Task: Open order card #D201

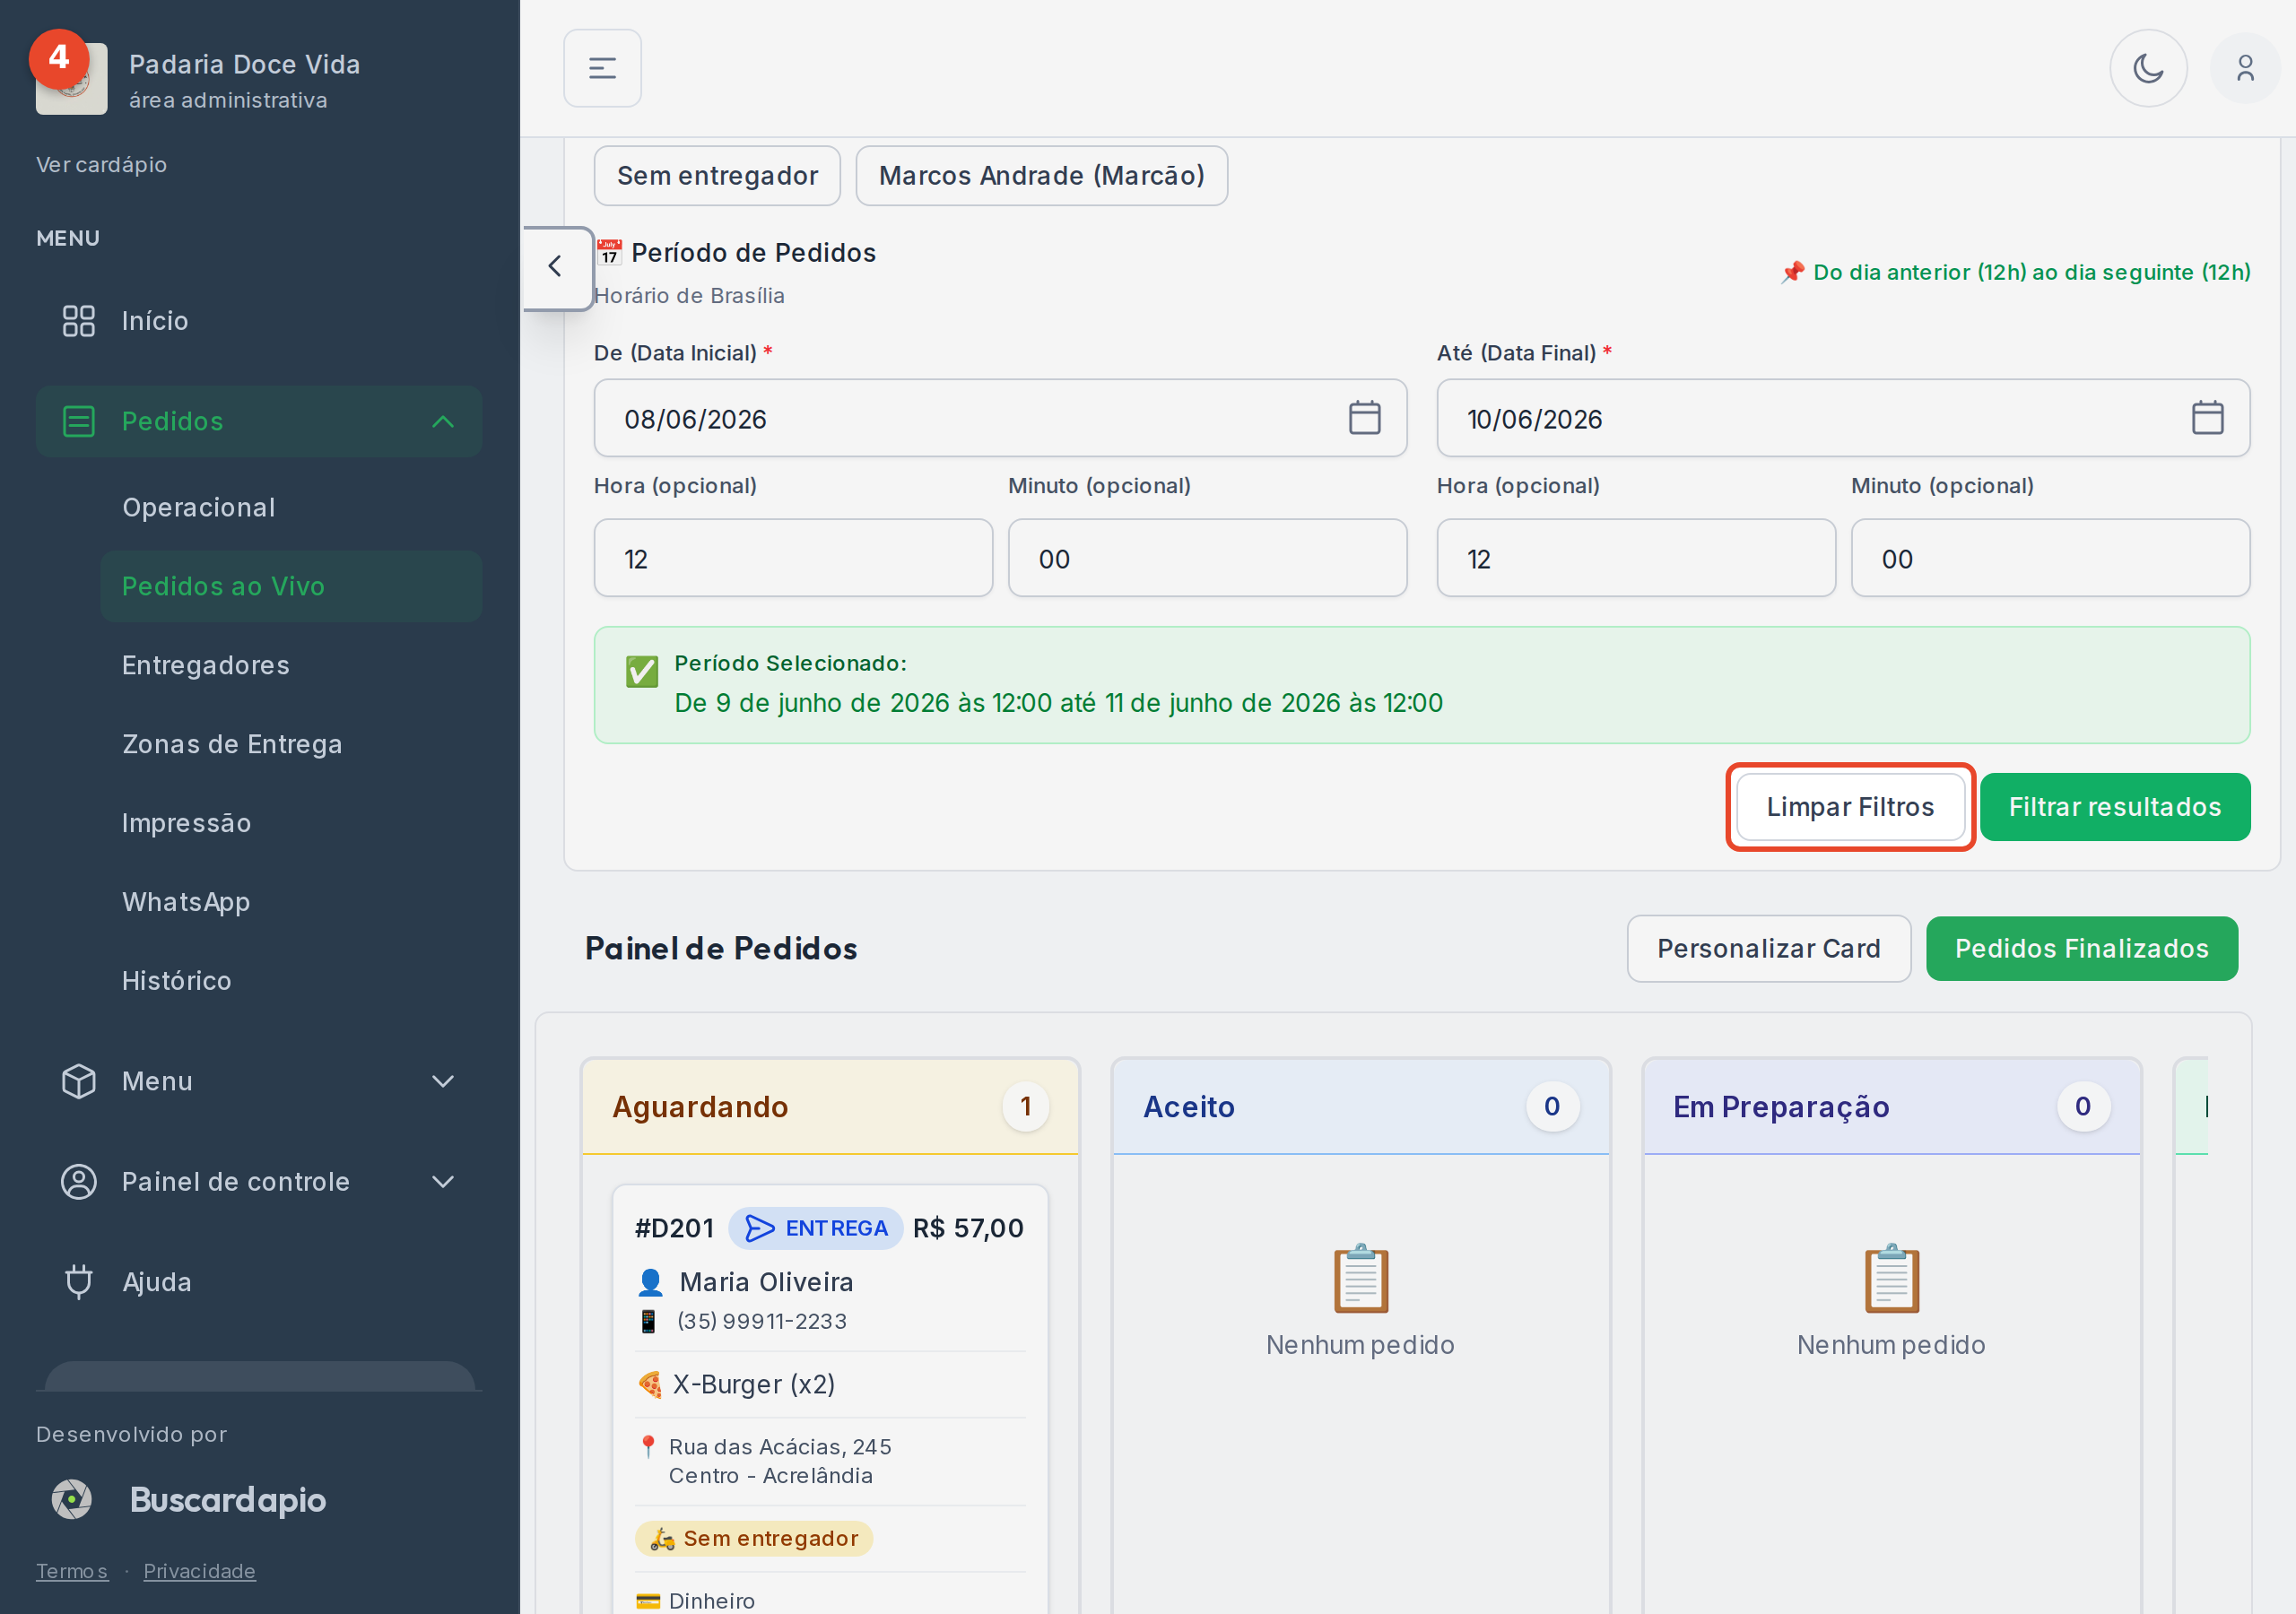Action: pyautogui.click(x=830, y=1400)
